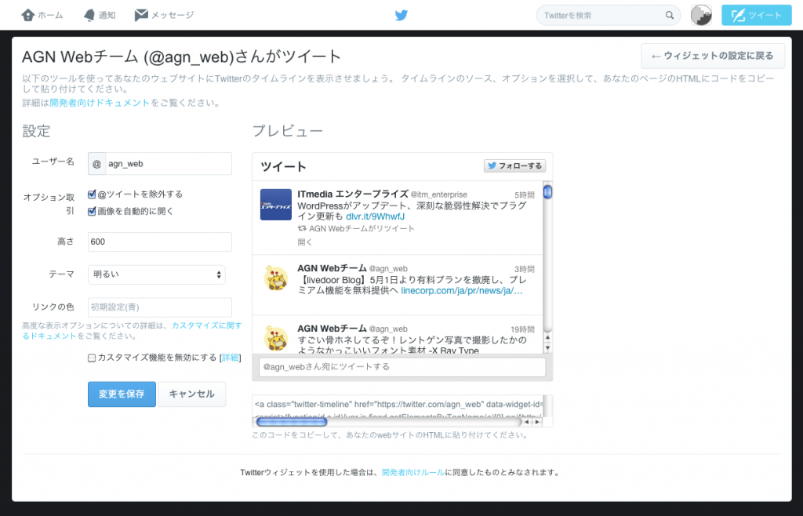Click the ツイート heading in preview
This screenshot has width=803, height=516.
point(284,167)
